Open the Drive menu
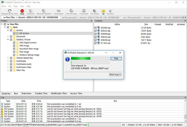The image size is (187, 127). coord(3,6)
